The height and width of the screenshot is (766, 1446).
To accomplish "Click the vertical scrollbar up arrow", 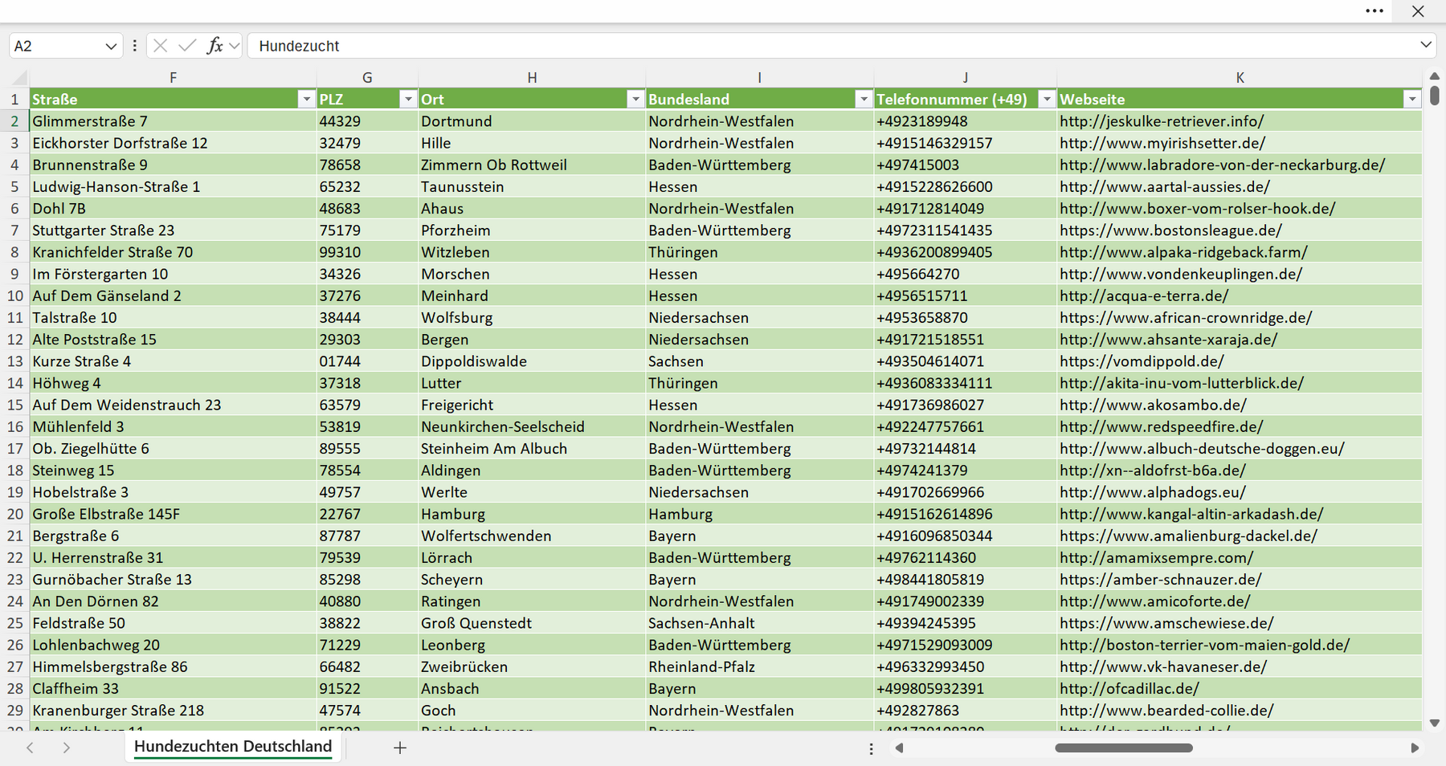I will (1435, 76).
